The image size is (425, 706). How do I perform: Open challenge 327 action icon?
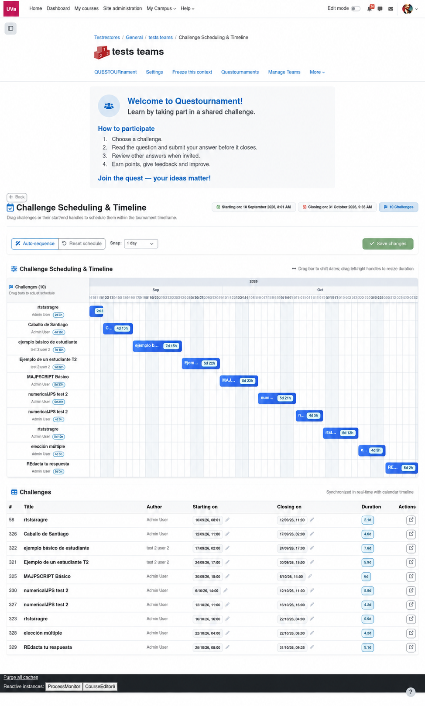click(411, 605)
